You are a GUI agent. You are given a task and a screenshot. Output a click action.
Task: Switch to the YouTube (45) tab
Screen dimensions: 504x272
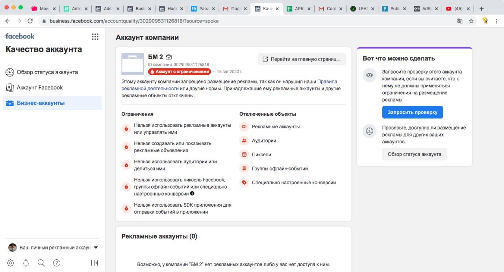point(459,9)
